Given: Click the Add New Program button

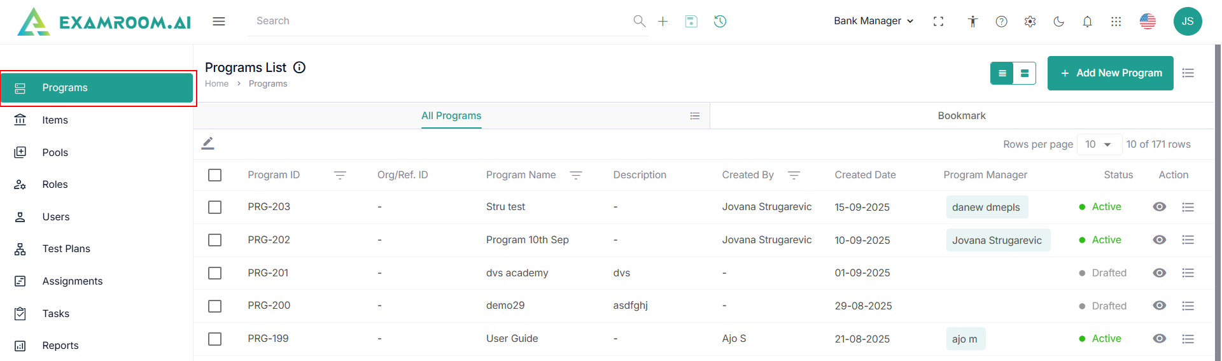Looking at the screenshot, I should (1110, 73).
